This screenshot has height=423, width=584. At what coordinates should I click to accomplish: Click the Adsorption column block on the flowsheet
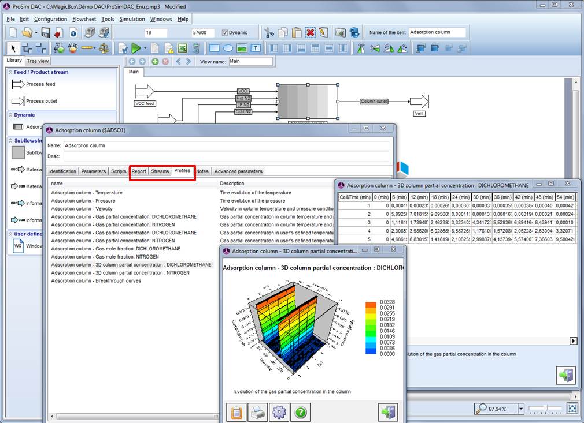click(308, 102)
